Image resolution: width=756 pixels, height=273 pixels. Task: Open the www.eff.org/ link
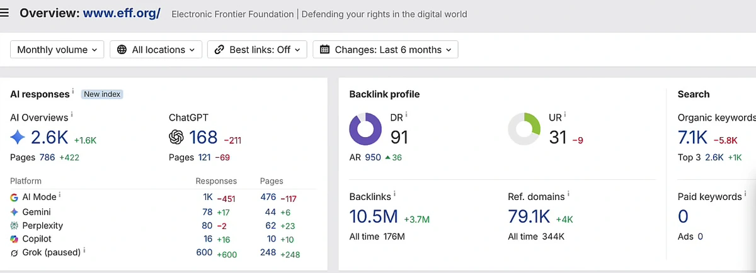[122, 13]
